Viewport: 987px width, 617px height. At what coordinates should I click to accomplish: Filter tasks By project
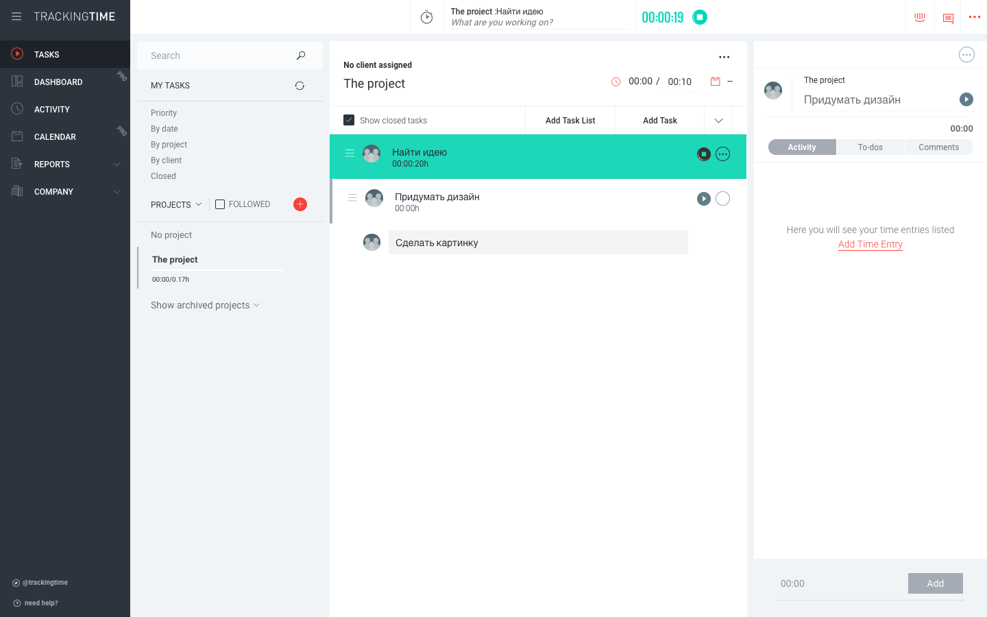pos(169,145)
